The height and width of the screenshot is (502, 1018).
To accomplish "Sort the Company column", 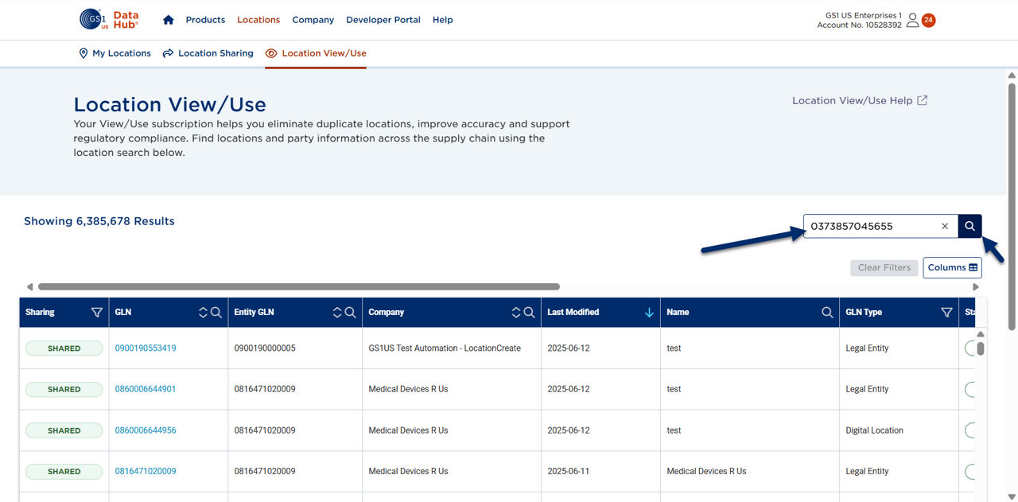I will pyautogui.click(x=516, y=313).
